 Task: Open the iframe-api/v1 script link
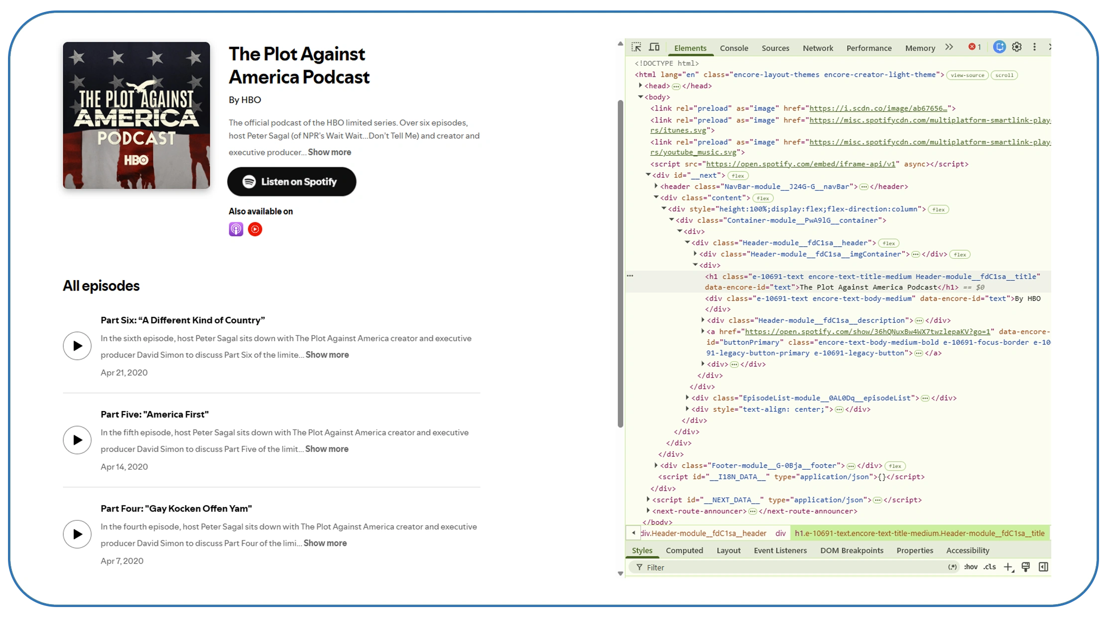[801, 164]
